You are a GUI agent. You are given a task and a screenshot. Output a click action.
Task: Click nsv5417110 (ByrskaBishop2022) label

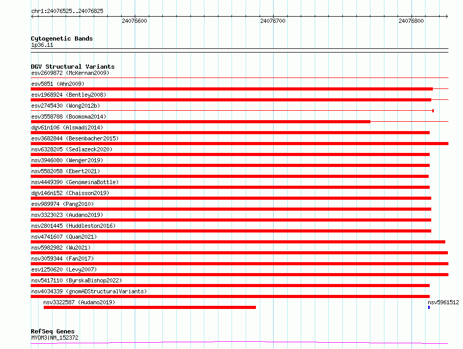pyautogui.click(x=76, y=280)
